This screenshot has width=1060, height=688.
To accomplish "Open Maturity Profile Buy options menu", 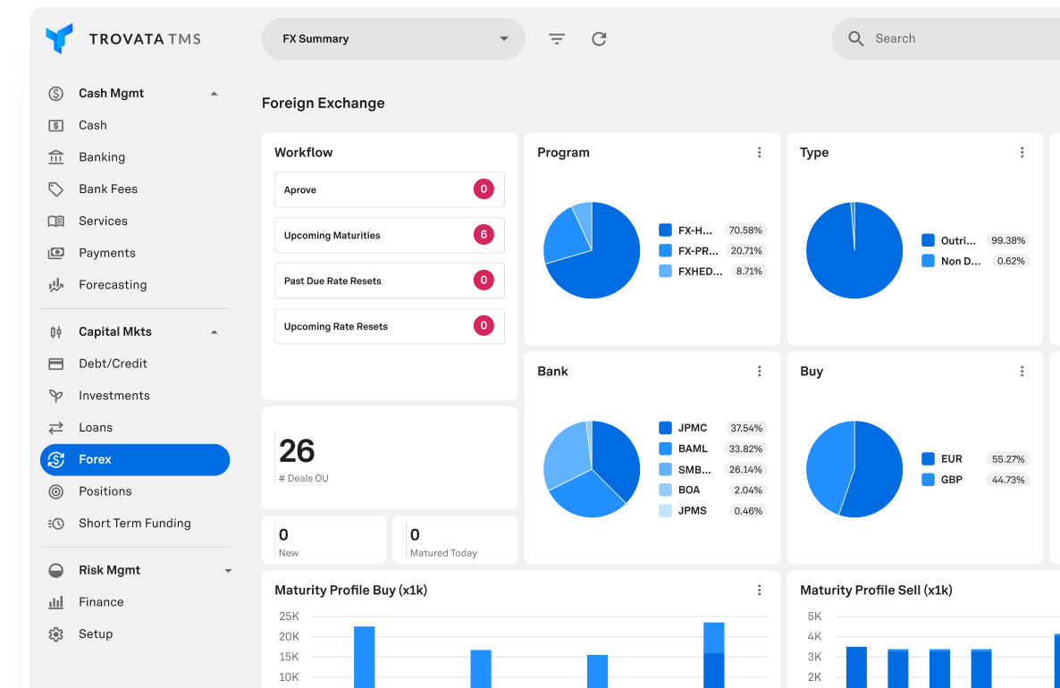I will click(759, 591).
